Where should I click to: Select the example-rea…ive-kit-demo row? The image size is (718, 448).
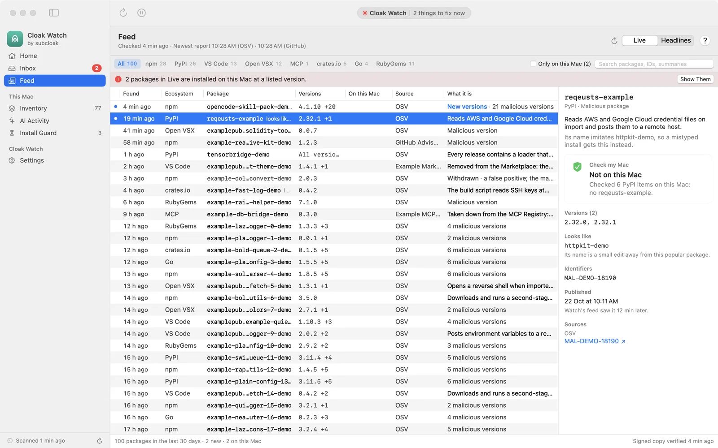point(334,142)
